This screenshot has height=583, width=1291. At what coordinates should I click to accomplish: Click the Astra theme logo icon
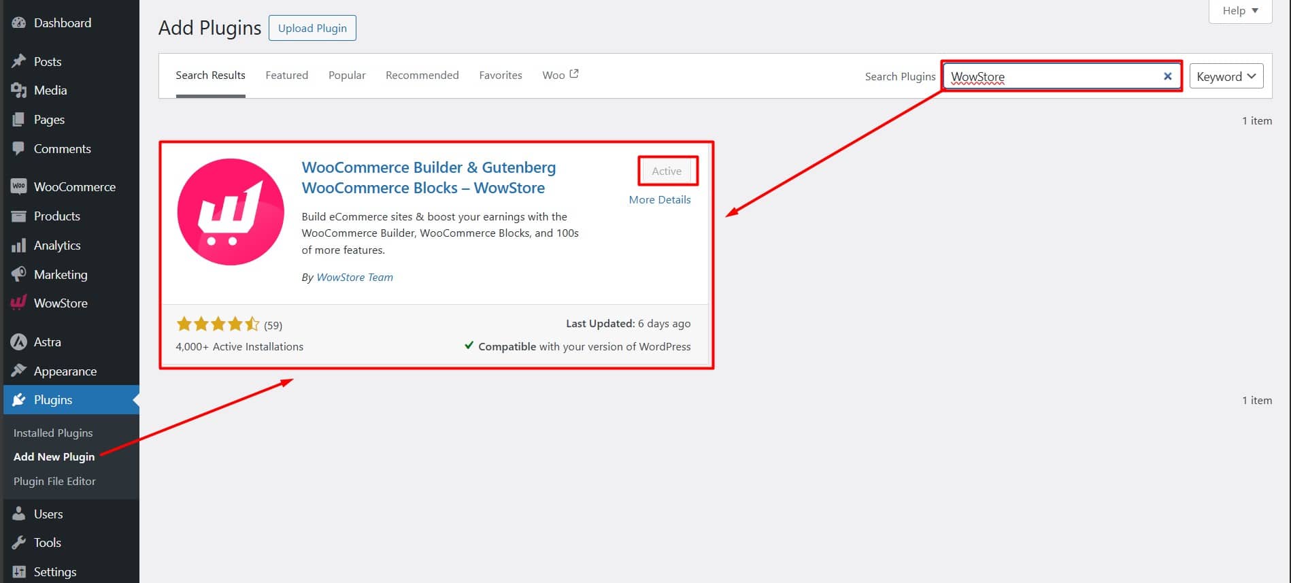(18, 342)
